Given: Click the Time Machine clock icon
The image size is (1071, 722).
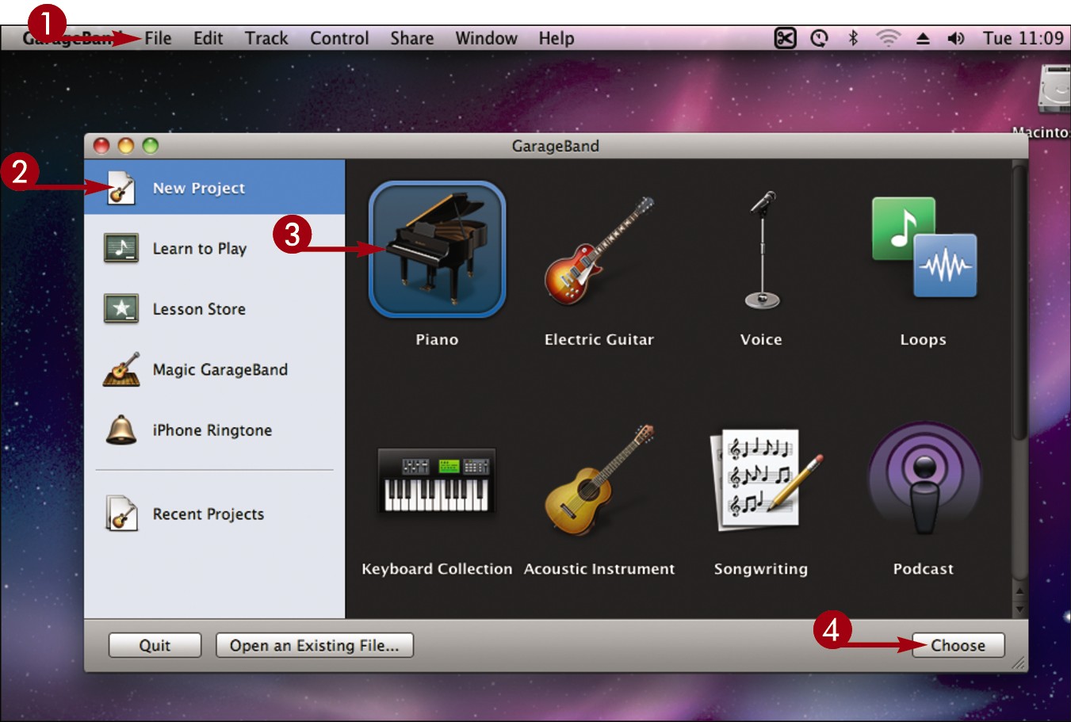Looking at the screenshot, I should click(819, 37).
